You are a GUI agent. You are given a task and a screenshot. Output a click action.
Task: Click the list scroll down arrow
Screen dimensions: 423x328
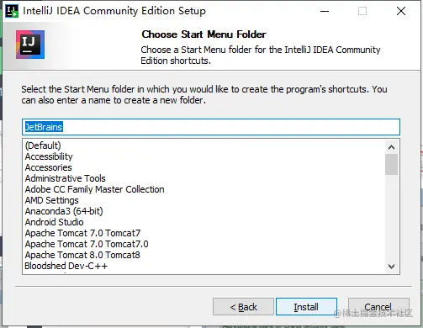pyautogui.click(x=391, y=267)
